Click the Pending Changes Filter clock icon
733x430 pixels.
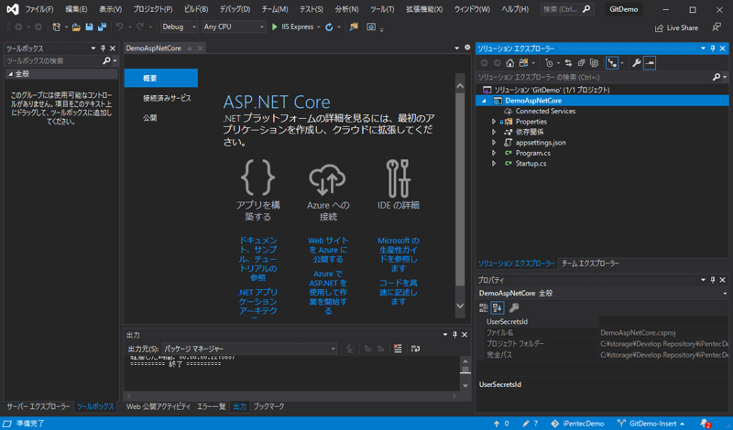pyautogui.click(x=549, y=62)
